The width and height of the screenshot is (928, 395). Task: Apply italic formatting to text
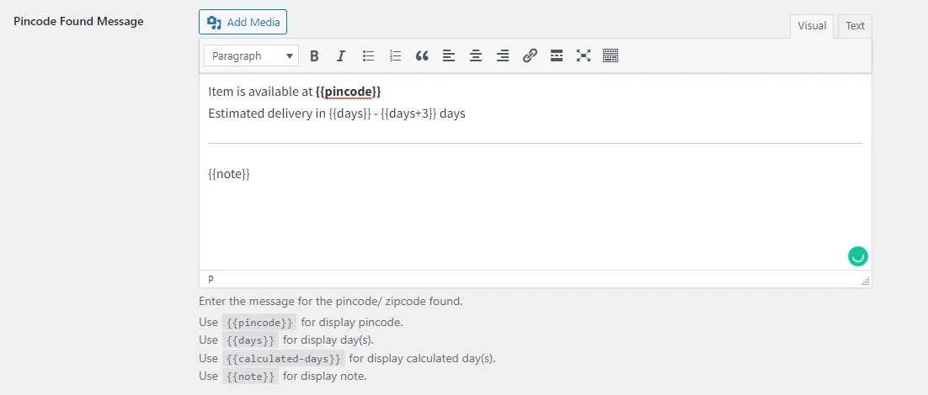[x=341, y=56]
